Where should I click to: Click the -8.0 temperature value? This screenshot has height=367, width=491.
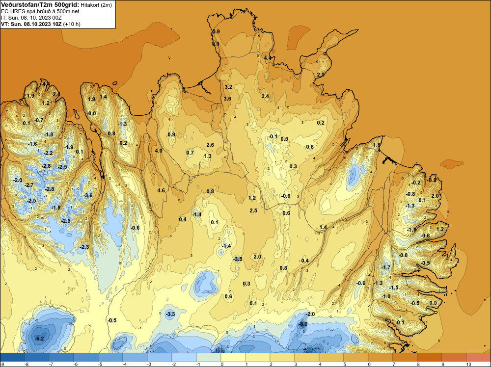(x=303, y=324)
